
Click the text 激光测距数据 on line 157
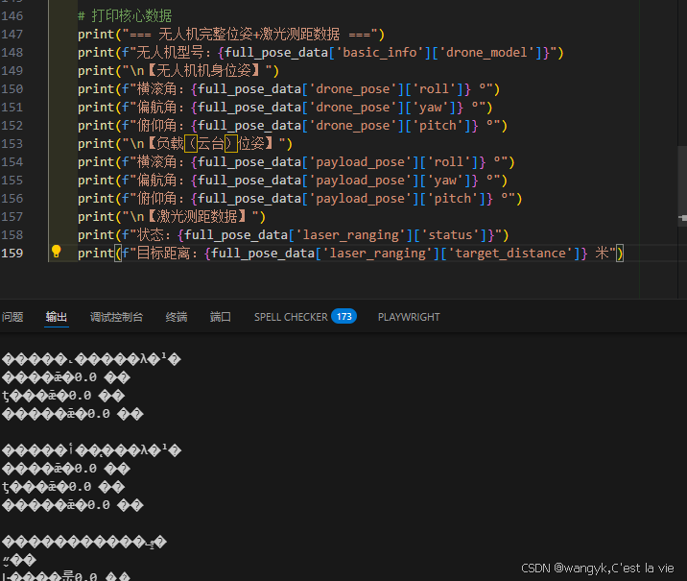(x=197, y=217)
